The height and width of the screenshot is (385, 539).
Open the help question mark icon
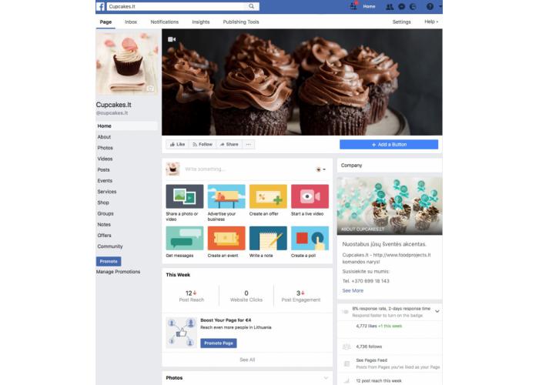pyautogui.click(x=430, y=6)
